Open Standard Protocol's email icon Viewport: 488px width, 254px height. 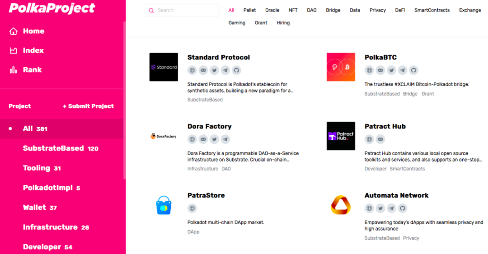click(203, 70)
